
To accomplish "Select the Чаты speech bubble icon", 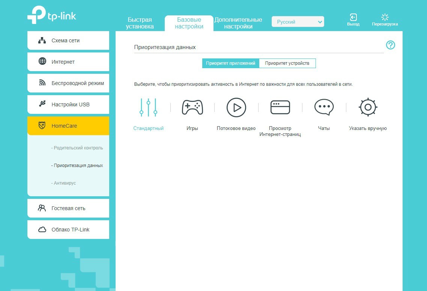I will point(324,107).
